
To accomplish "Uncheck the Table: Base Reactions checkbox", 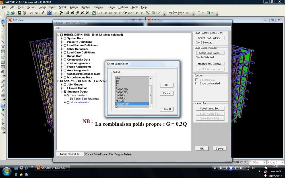I will tap(71, 99).
